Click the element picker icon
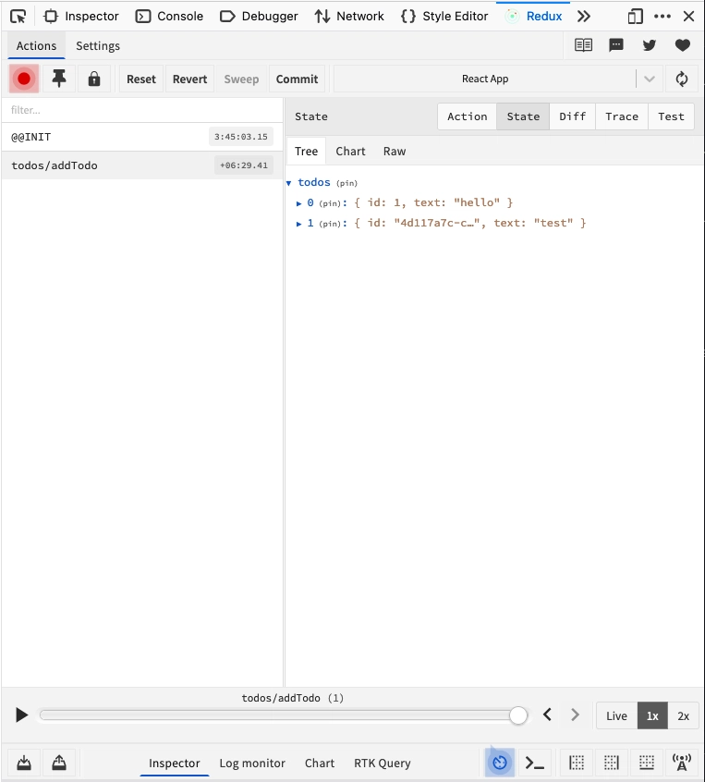 [x=18, y=16]
